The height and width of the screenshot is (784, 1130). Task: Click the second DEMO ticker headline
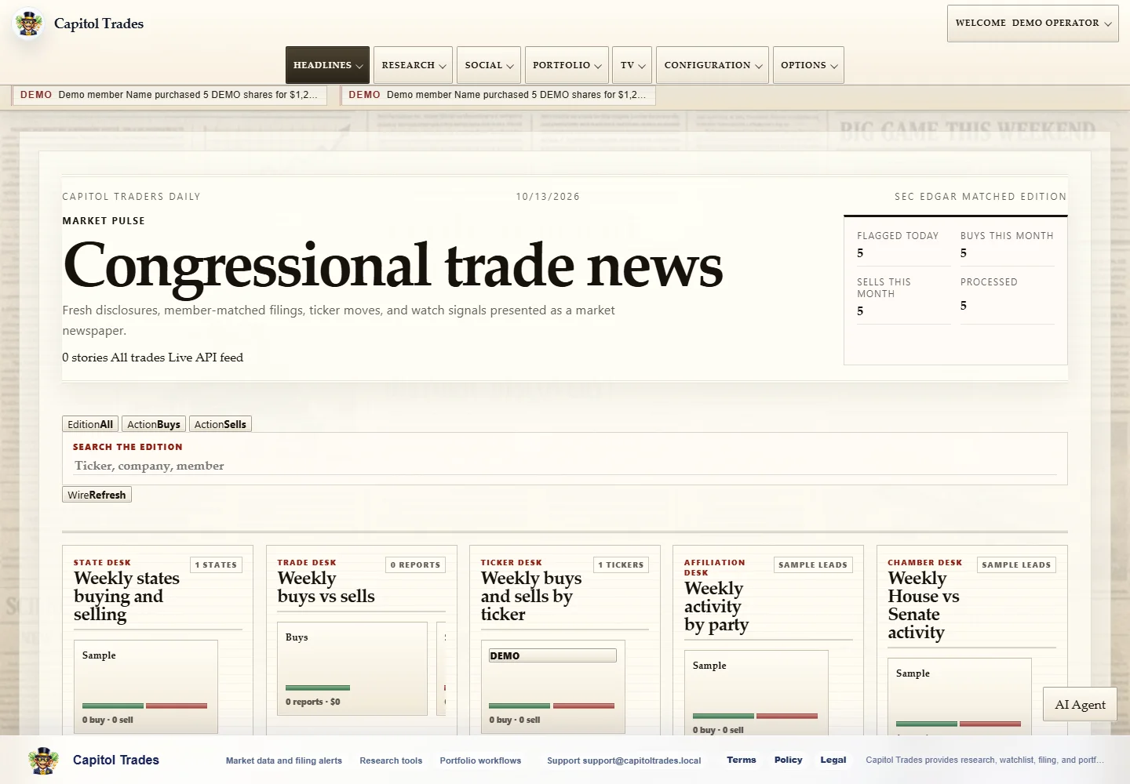pos(498,95)
